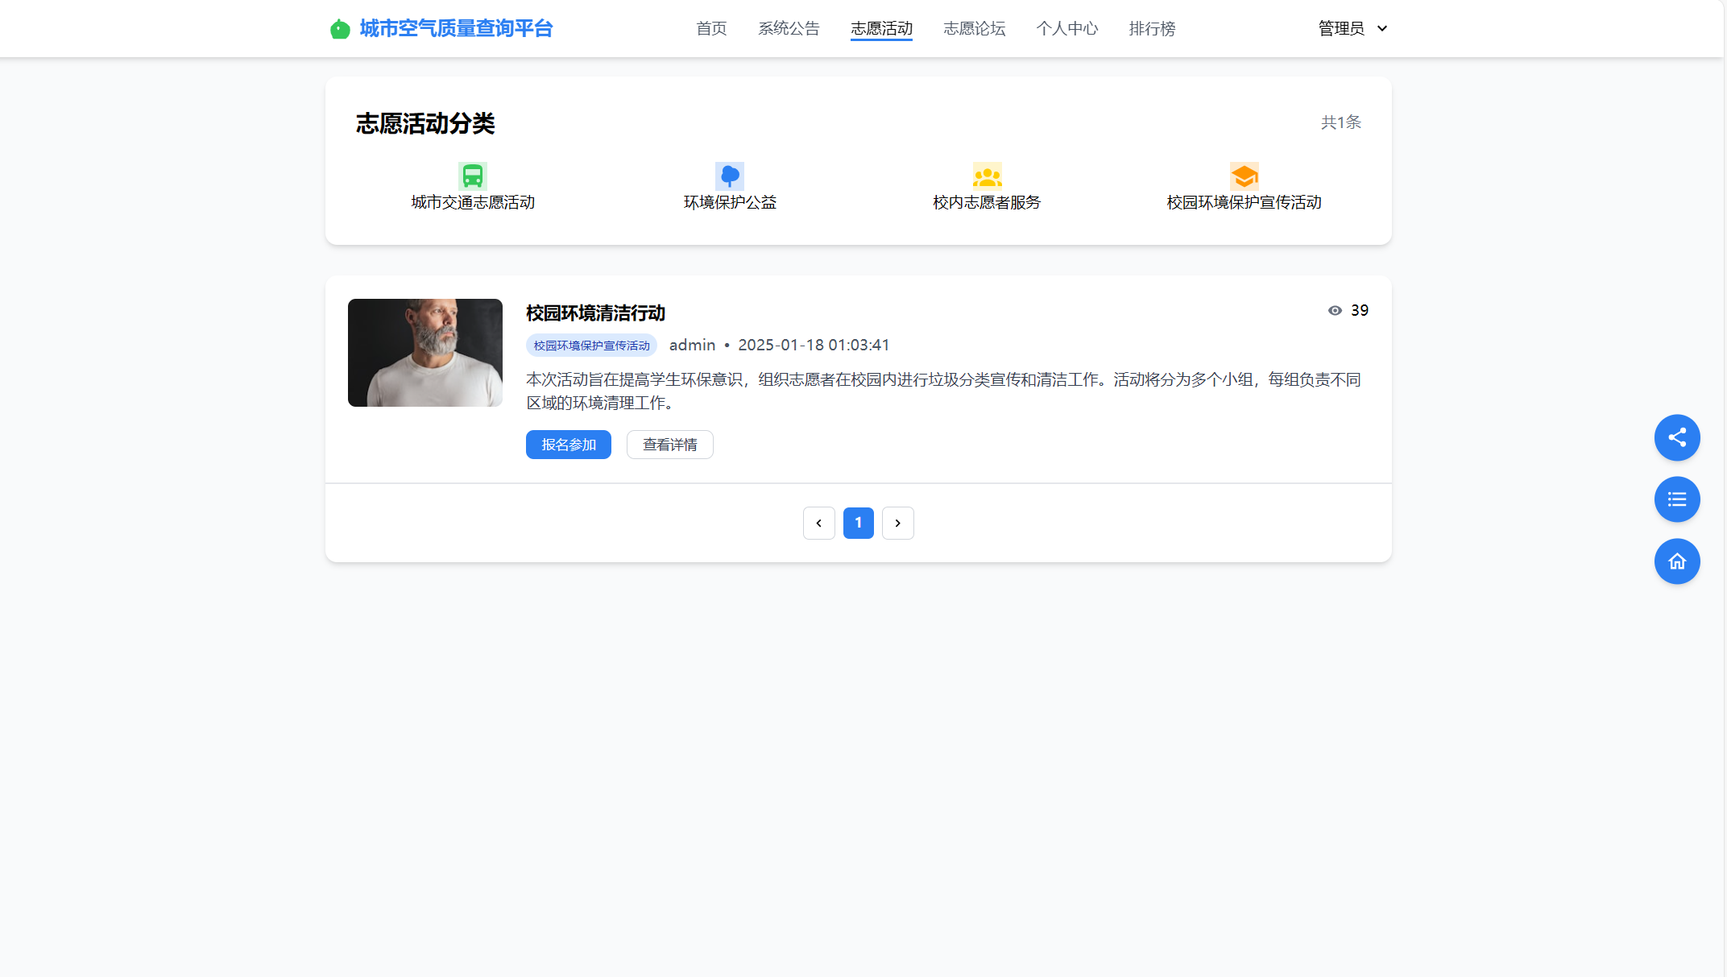This screenshot has height=977, width=1727.
Task: Select the 校园环境保护宣传活动 category tag
Action: click(591, 345)
